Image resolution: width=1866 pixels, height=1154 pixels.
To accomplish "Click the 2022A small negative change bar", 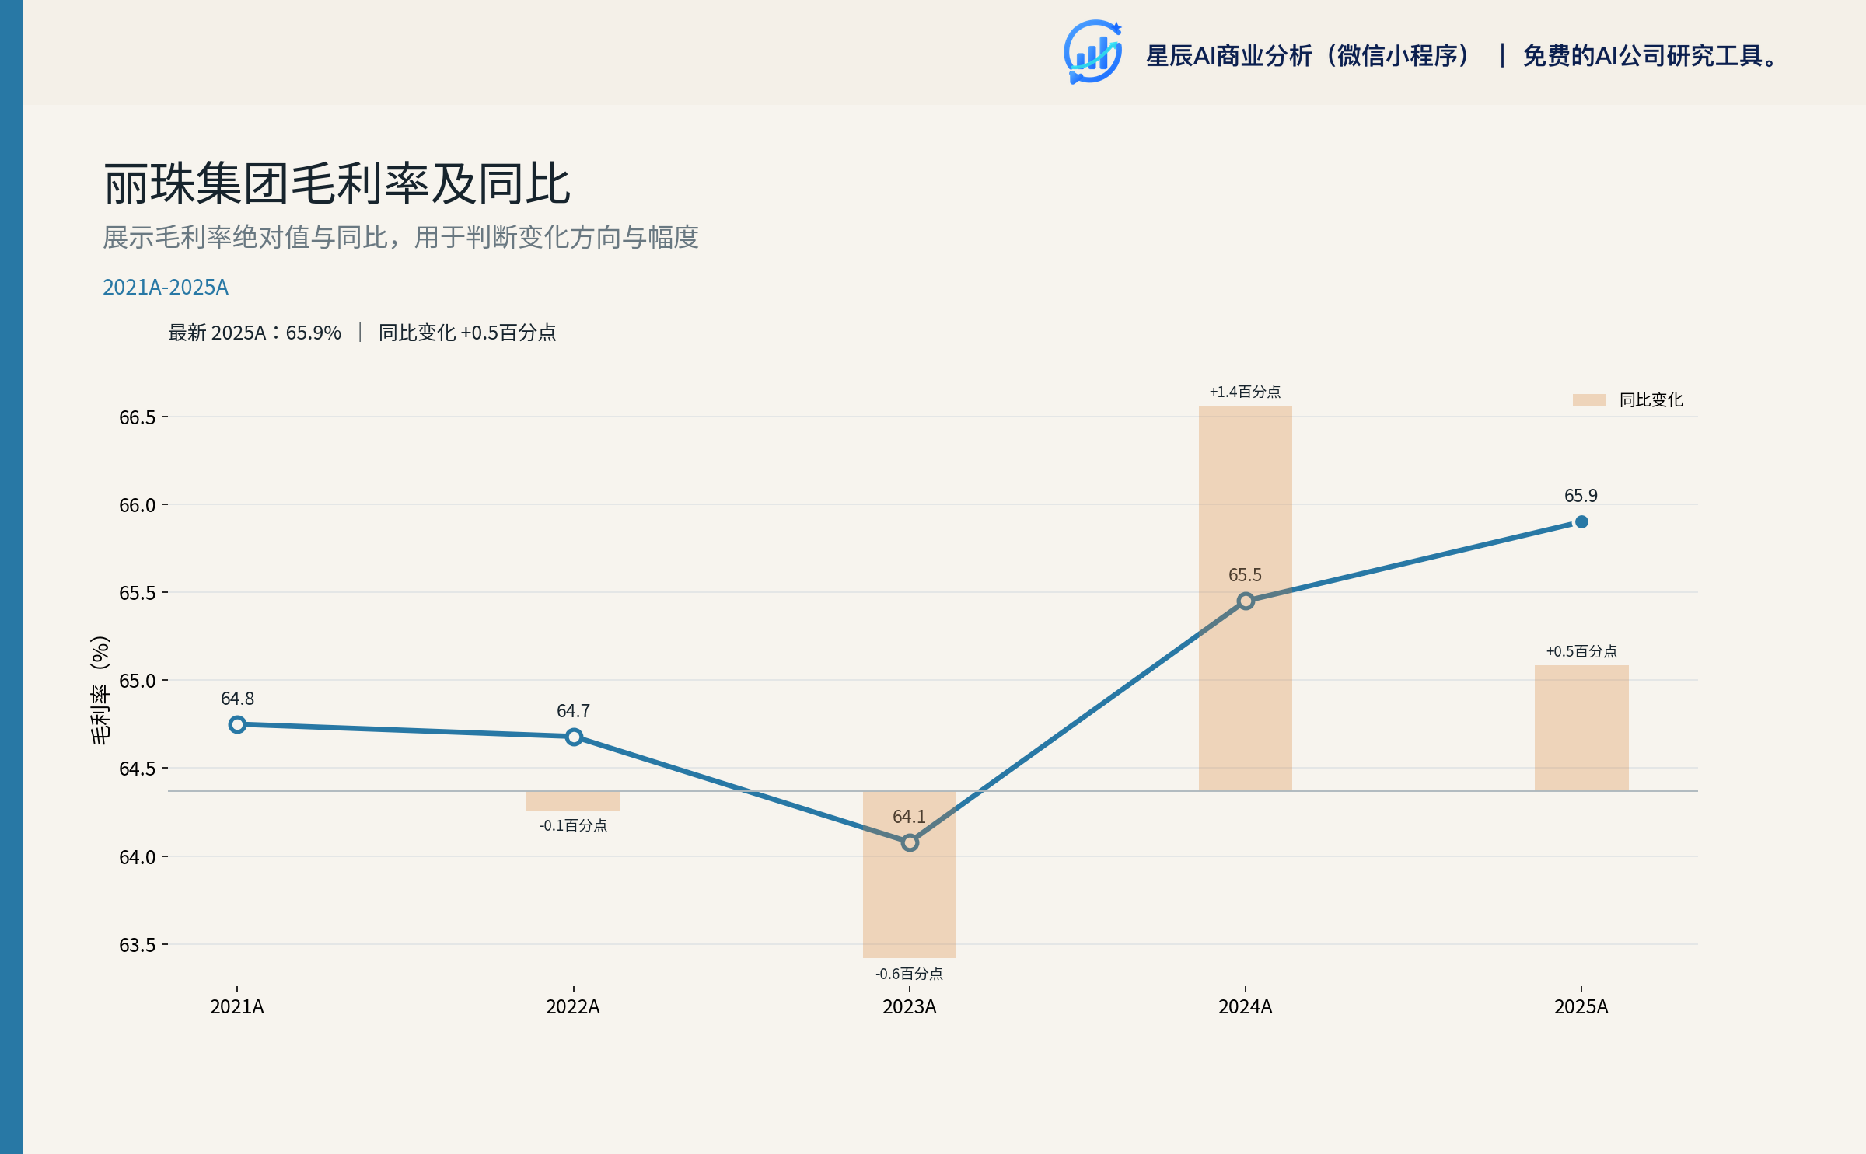I will point(574,800).
